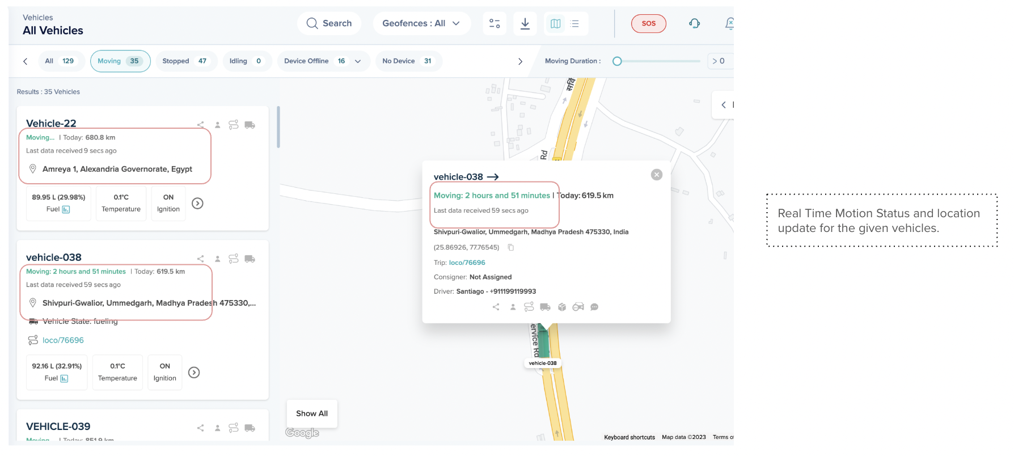Image resolution: width=1014 pixels, height=456 pixels.
Task: Click the download icon in the header
Action: tap(525, 24)
